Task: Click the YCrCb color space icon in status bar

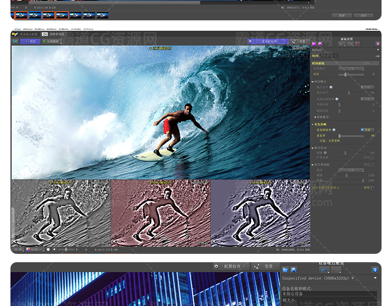Action: click(x=28, y=249)
